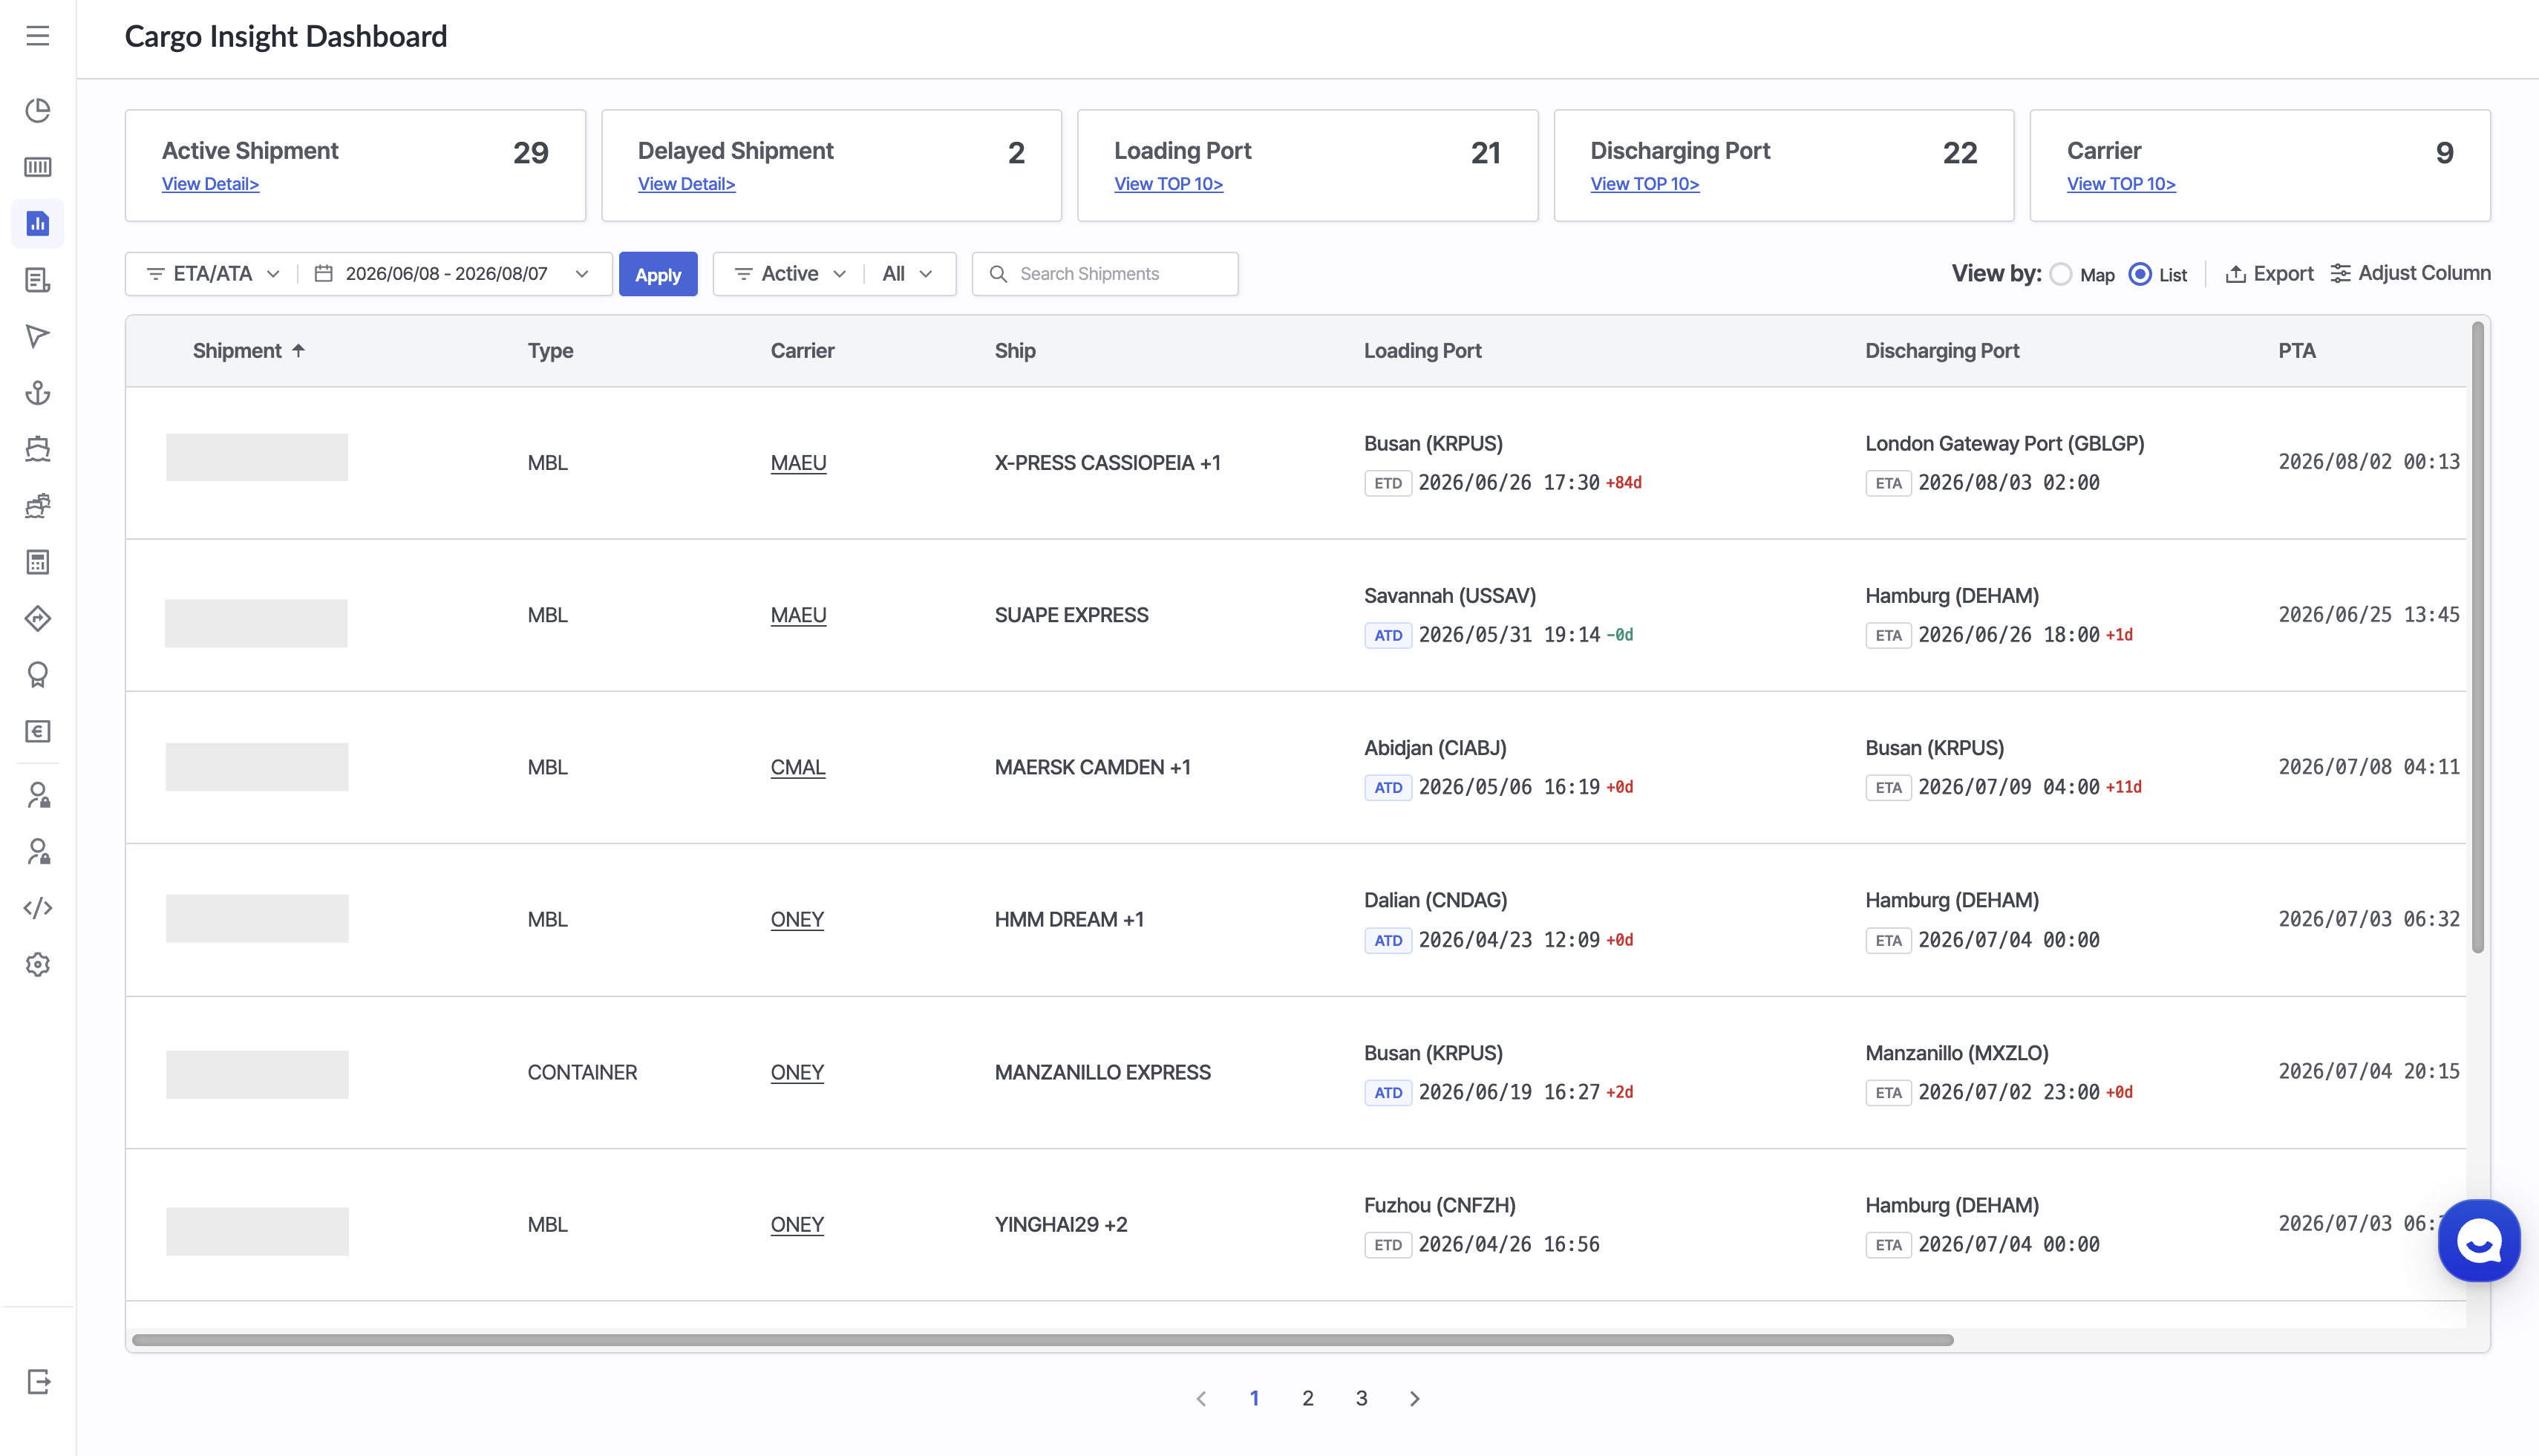Go to page 1
The width and height of the screenshot is (2539, 1456).
point(1255,1399)
